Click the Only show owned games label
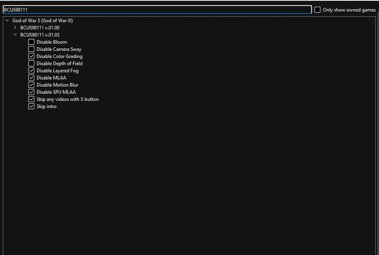379x255 pixels. [349, 10]
